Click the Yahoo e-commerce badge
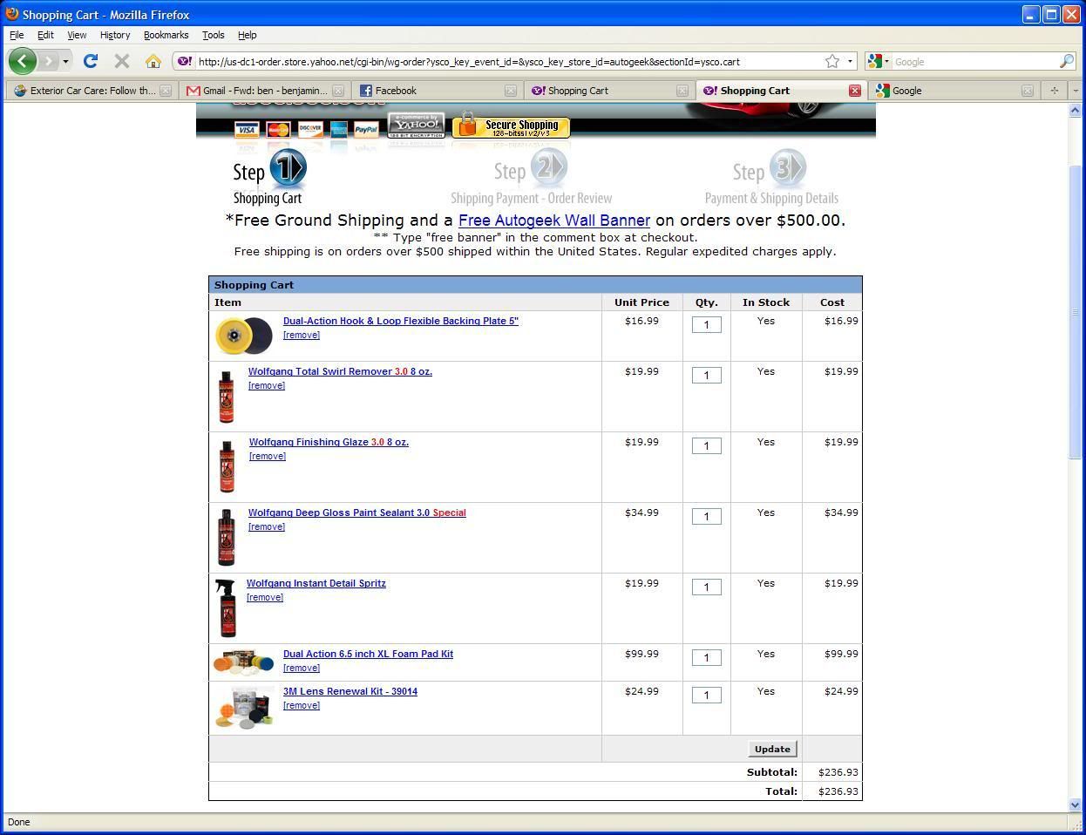 416,126
